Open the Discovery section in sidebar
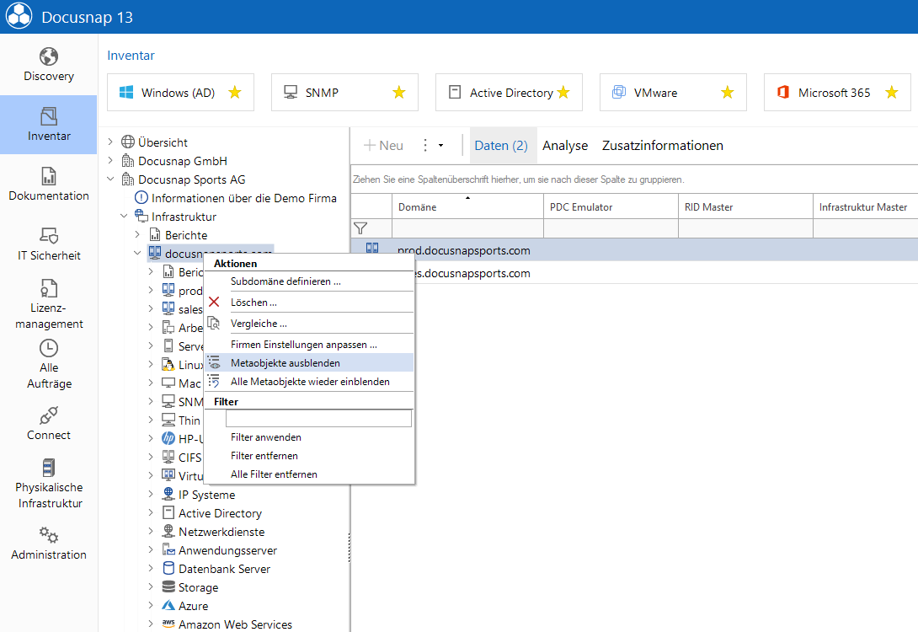The width and height of the screenshot is (918, 632). click(x=49, y=64)
